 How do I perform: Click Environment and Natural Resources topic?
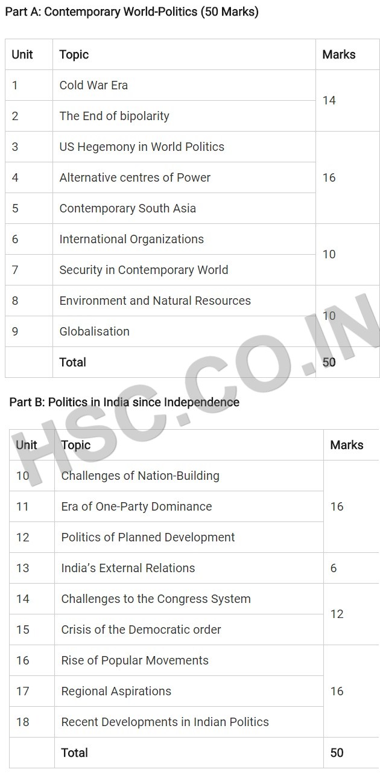155,301
